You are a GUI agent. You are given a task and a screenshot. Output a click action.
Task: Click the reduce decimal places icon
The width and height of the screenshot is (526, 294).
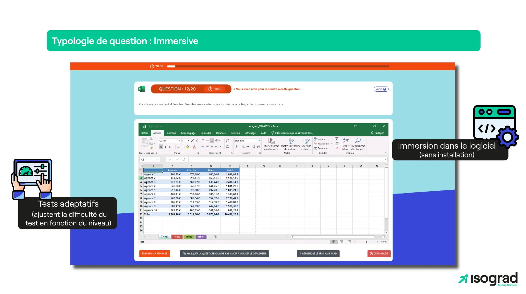258,147
